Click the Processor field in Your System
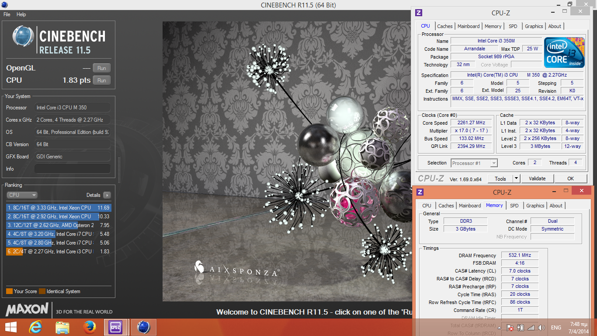This screenshot has width=597, height=336. pos(73,108)
